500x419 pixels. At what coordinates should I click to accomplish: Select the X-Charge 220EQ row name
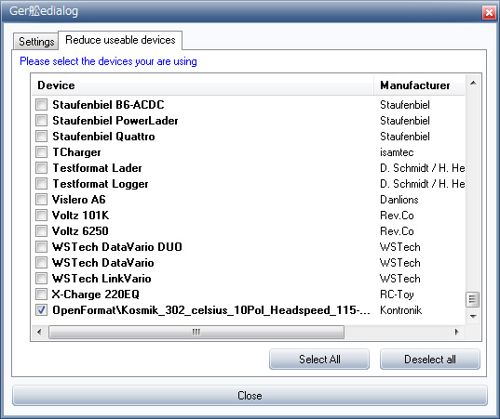coord(96,295)
